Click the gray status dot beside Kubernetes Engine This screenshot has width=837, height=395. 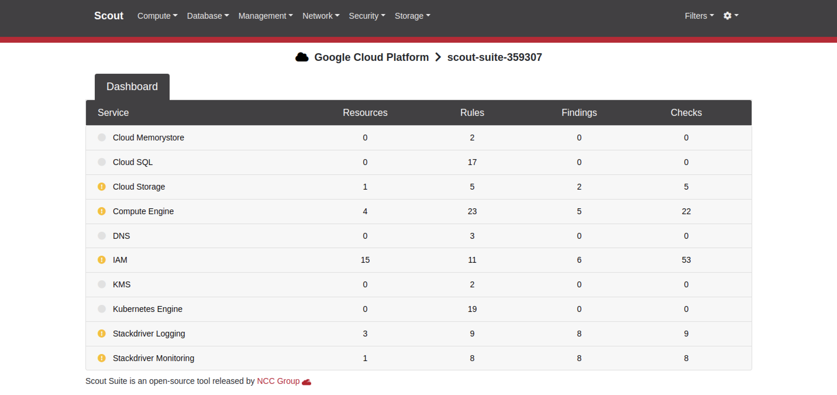click(102, 309)
